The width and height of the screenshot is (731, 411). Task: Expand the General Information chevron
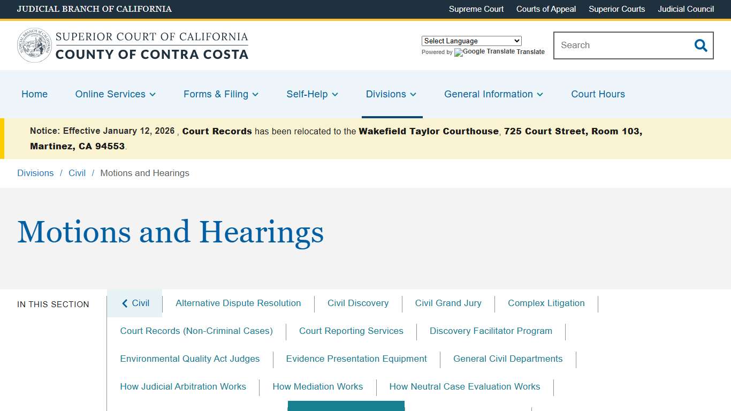[540, 94]
